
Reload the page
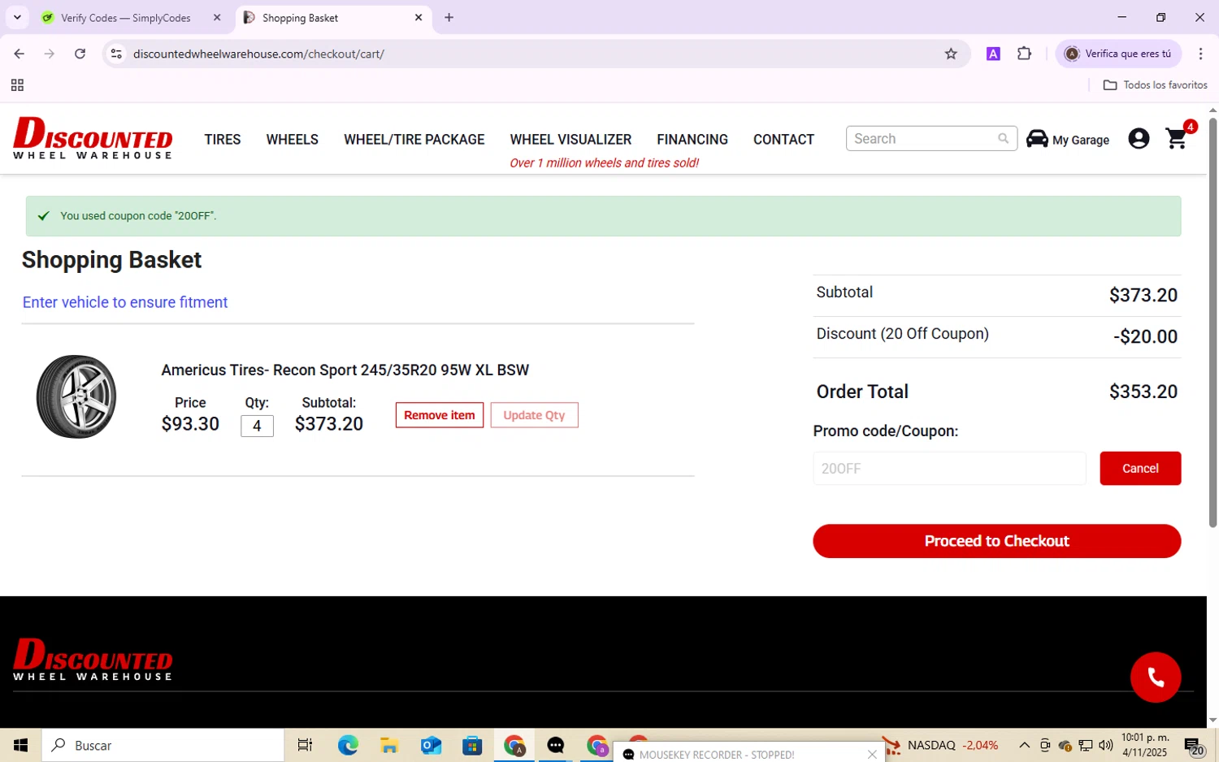(80, 54)
